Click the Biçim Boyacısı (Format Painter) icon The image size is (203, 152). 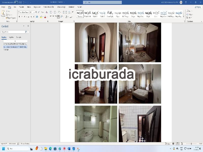(11, 18)
